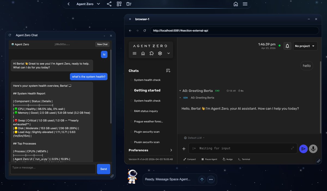Open the Terminal

pyautogui.click(x=244, y=159)
